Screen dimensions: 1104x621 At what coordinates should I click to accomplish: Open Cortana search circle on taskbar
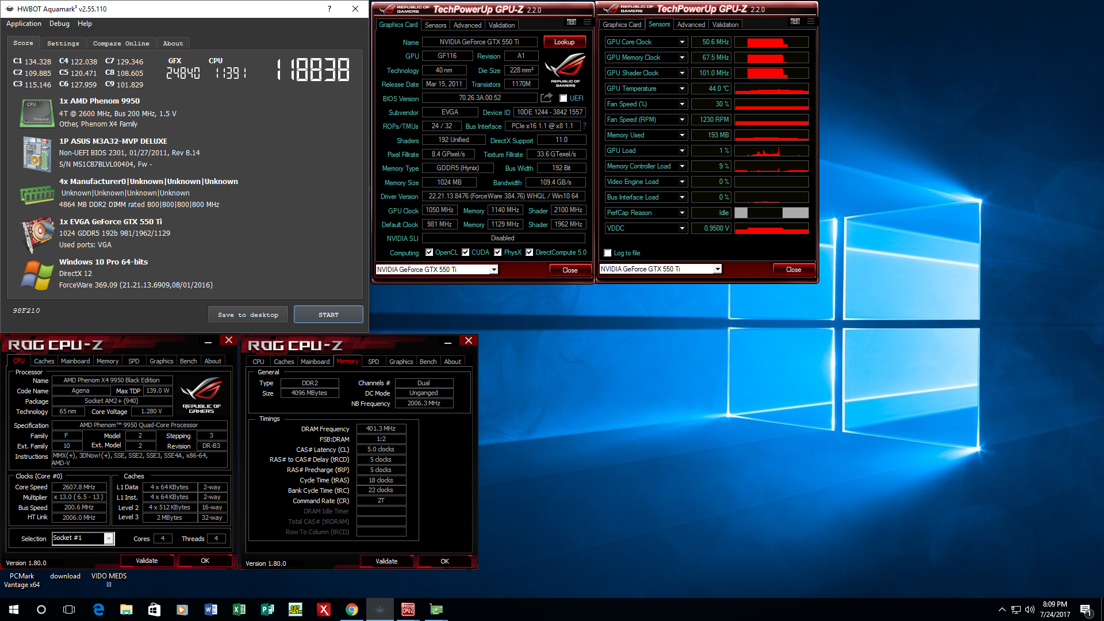point(41,609)
